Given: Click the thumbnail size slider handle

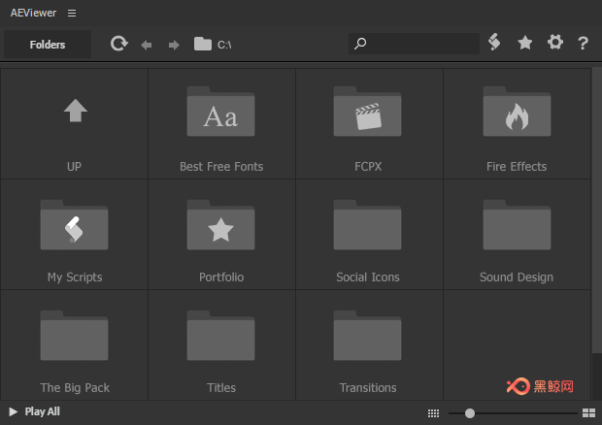Looking at the screenshot, I should pyautogui.click(x=470, y=413).
